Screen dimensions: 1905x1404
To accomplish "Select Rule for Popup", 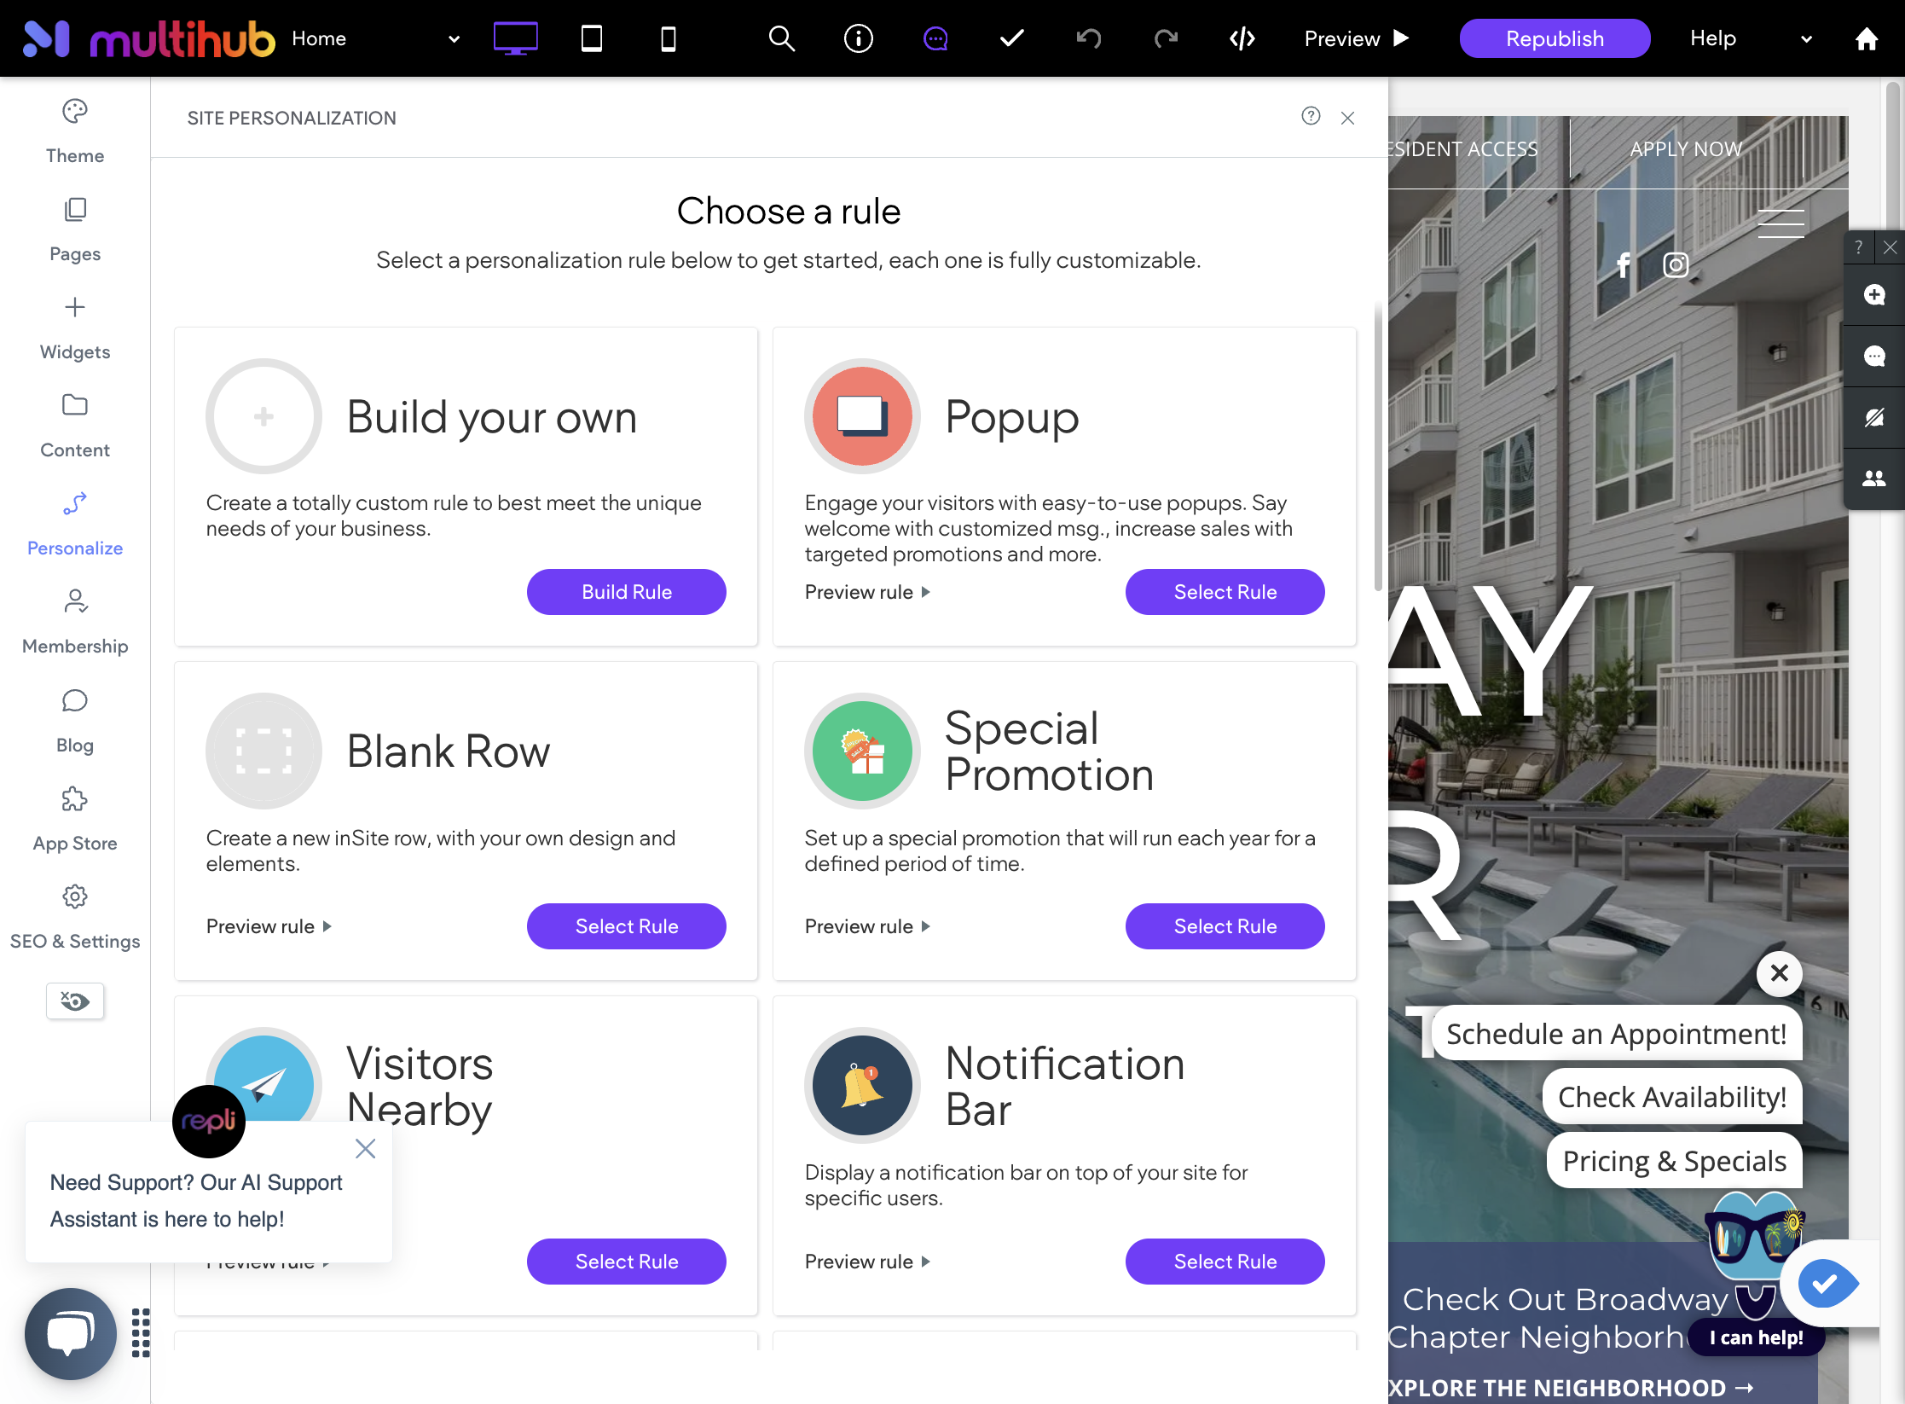I will [x=1225, y=592].
